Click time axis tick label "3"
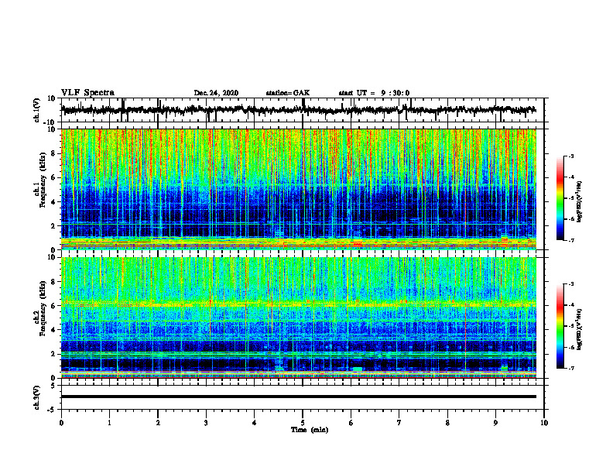613x474 pixels. (206, 423)
